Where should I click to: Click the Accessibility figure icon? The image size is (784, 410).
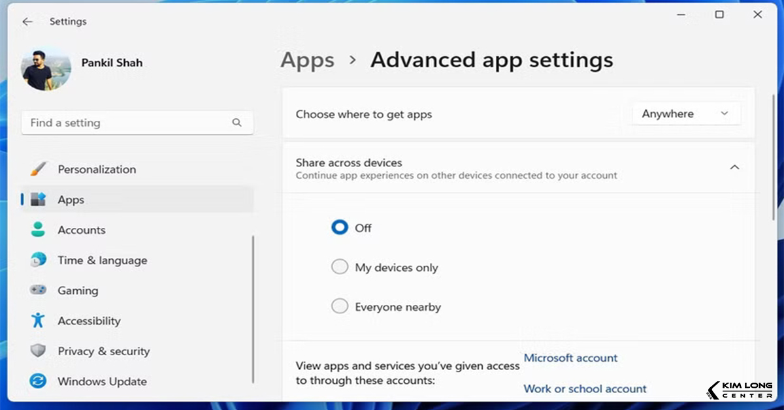pyautogui.click(x=38, y=321)
